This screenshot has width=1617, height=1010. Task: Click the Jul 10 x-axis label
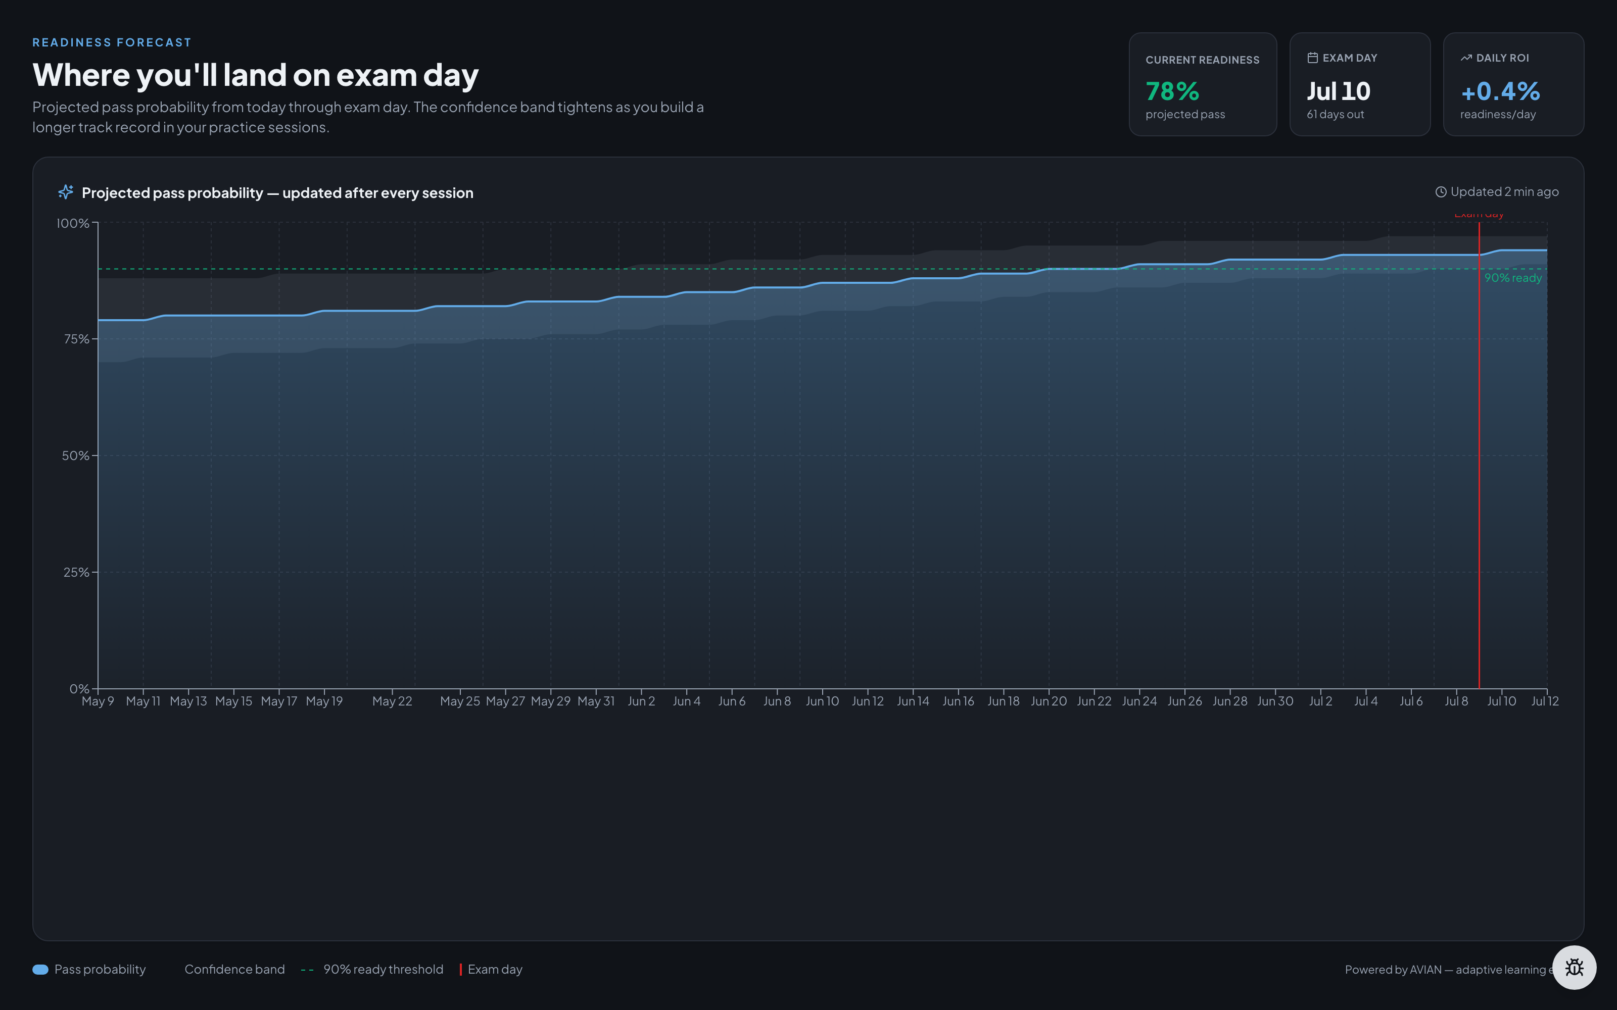click(1502, 701)
